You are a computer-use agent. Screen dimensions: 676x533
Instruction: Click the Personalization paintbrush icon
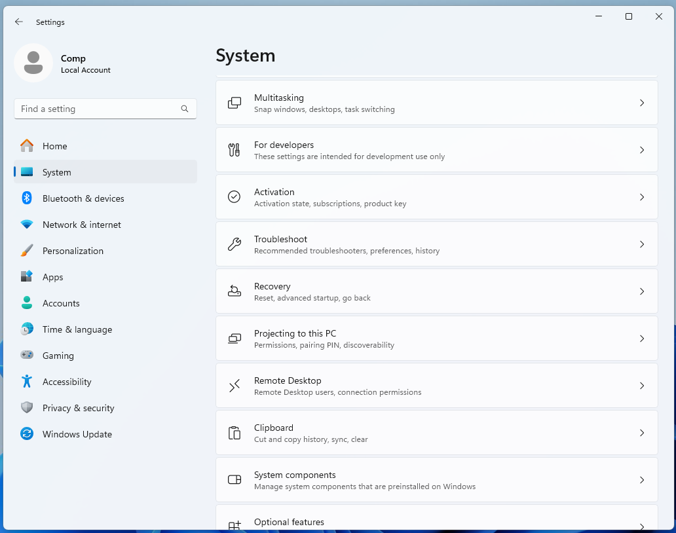[27, 251]
